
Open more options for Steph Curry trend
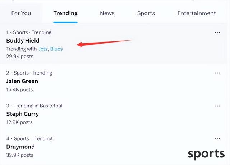tap(217, 106)
